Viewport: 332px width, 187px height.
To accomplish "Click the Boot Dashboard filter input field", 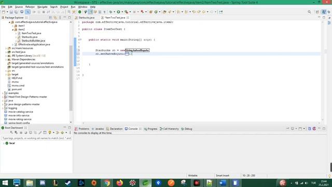I will point(36,138).
